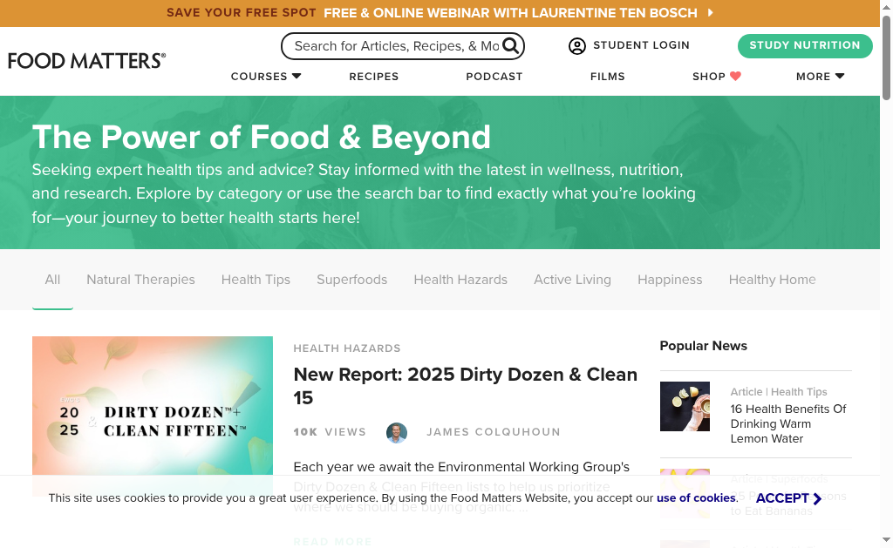Open the Save Your Free Spot webinar banner
The width and height of the screenshot is (893, 548).
(440, 13)
